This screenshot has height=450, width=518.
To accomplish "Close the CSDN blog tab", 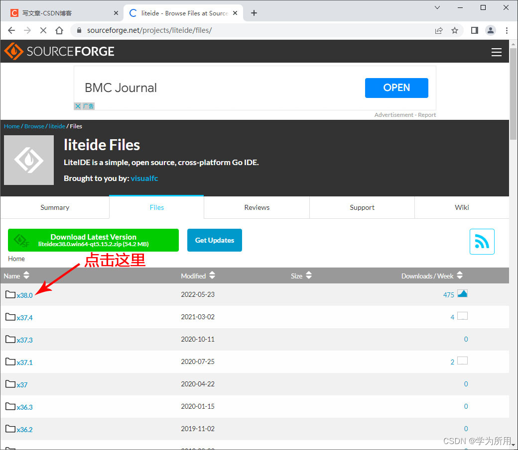I will 116,13.
